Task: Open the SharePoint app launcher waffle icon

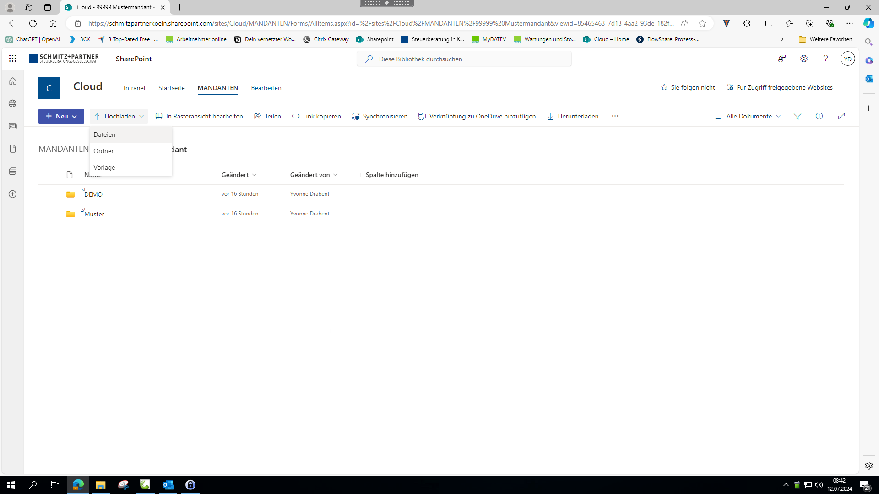Action: 12,59
